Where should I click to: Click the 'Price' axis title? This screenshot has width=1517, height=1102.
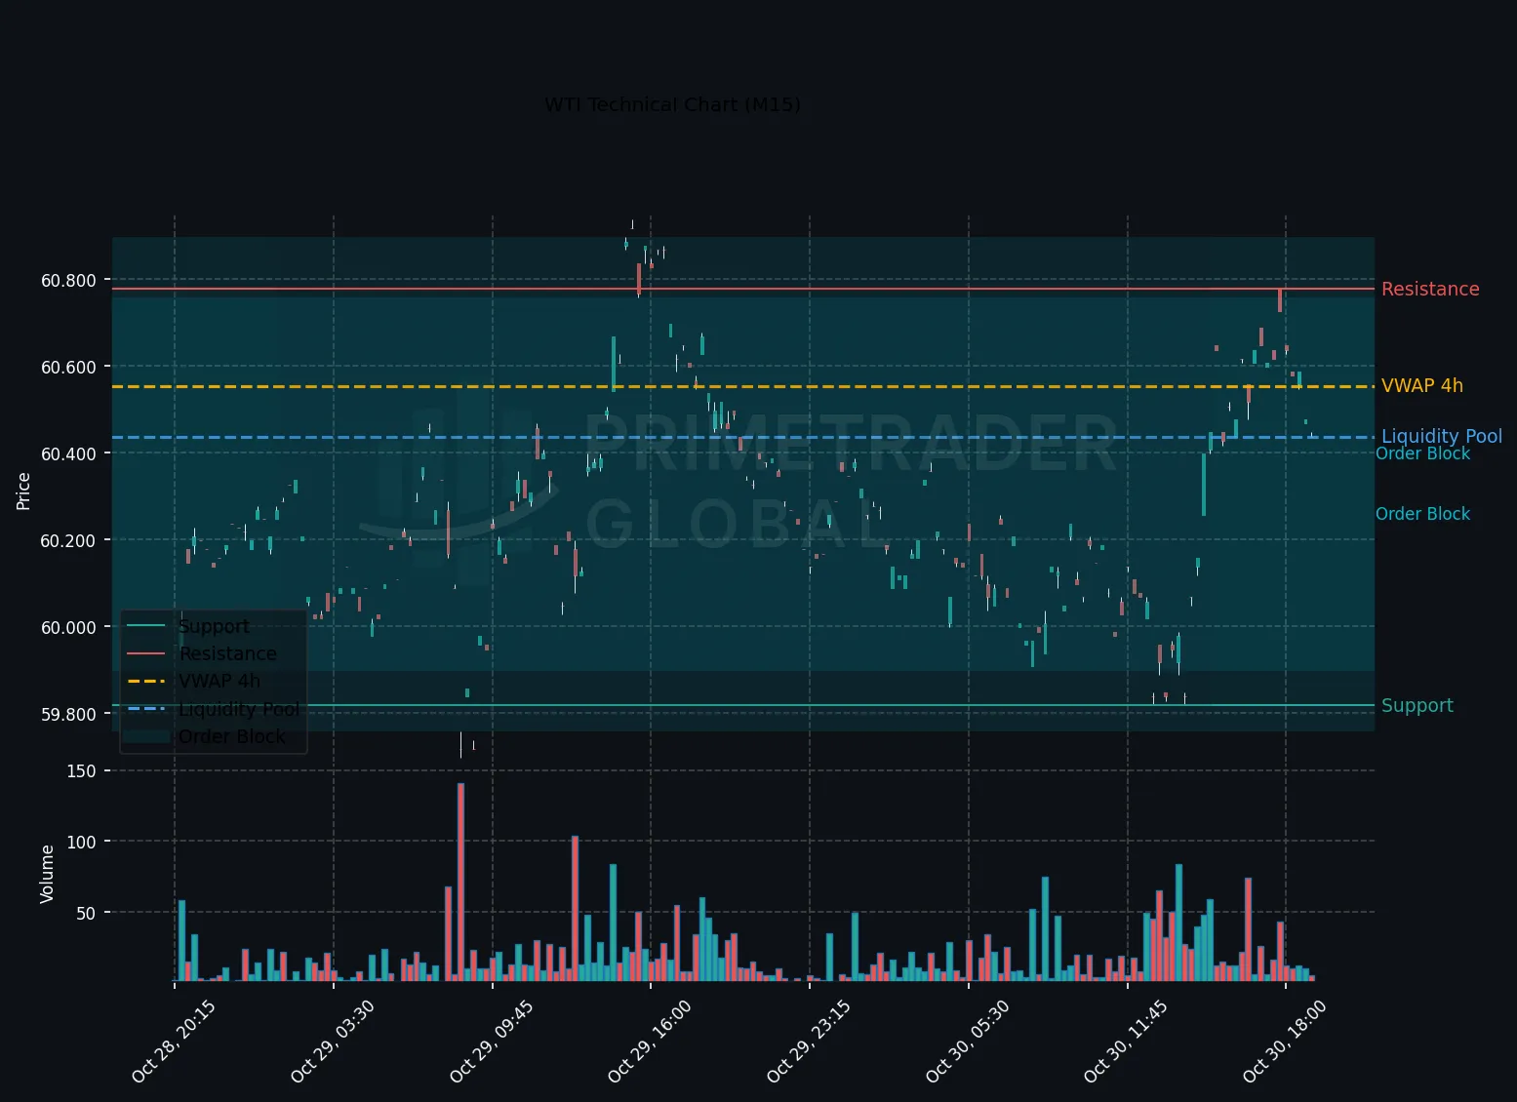tap(23, 491)
